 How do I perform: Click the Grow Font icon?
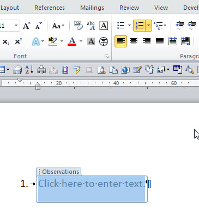[27, 26]
